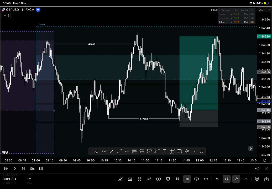272x189 pixels.
Task: Choose the trend line tool
Action: [119, 151]
